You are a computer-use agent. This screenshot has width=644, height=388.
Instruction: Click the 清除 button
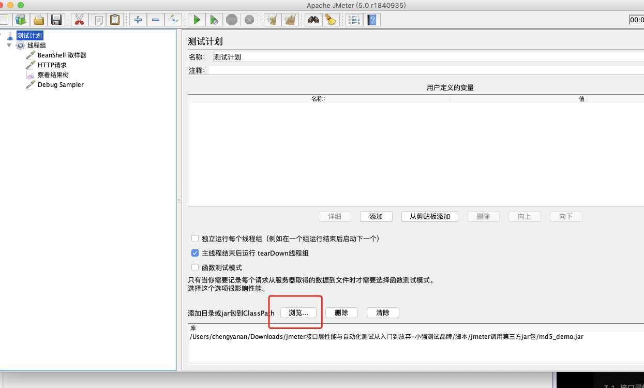(x=383, y=313)
